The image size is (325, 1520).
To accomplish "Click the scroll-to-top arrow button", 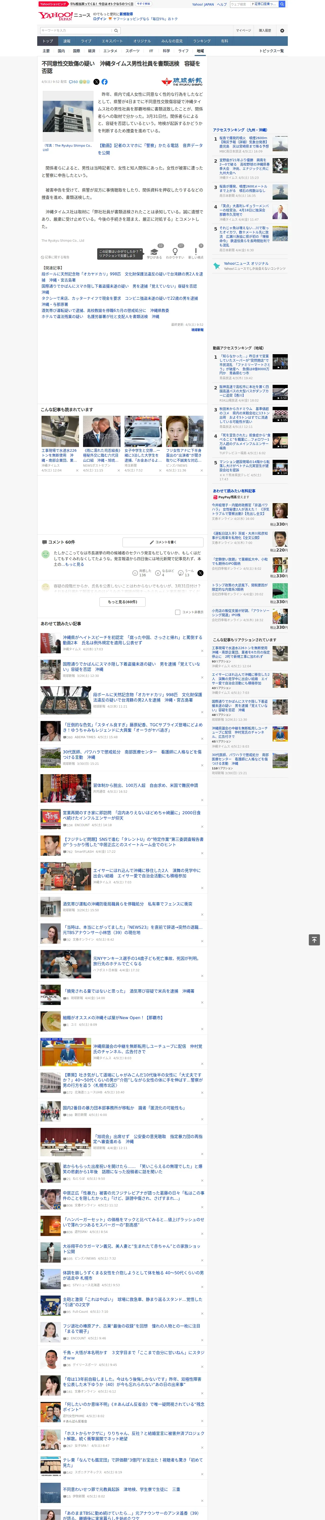I will tap(314, 939).
